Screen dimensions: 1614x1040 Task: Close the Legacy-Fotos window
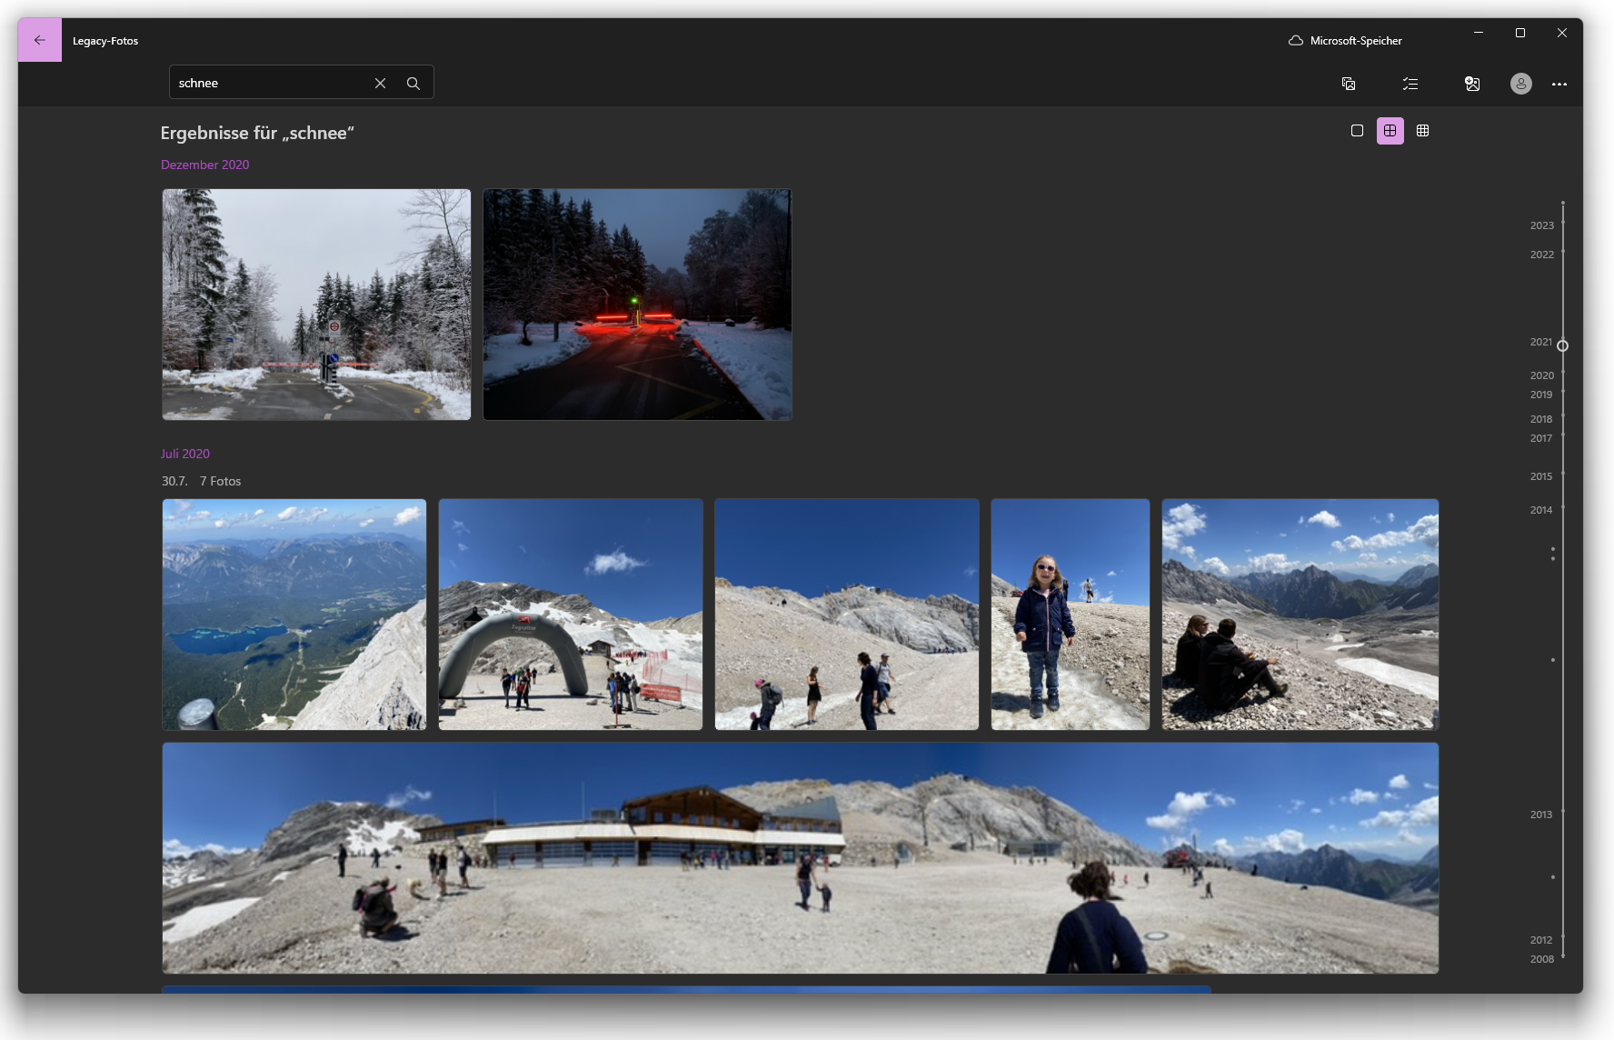[1562, 33]
